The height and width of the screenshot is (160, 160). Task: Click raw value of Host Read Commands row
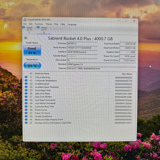pos(123,100)
